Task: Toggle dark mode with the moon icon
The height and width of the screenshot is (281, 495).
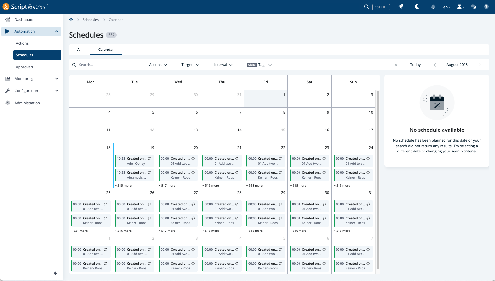Action: pyautogui.click(x=417, y=7)
